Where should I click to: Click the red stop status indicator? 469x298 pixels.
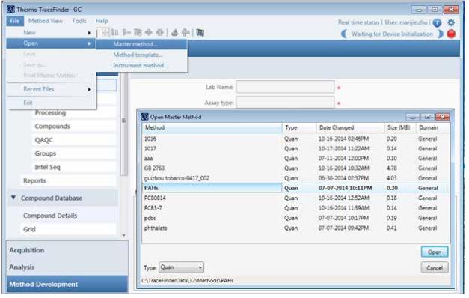[451, 34]
